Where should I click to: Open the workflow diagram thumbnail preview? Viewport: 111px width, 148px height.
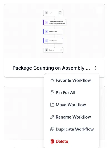point(55,31)
